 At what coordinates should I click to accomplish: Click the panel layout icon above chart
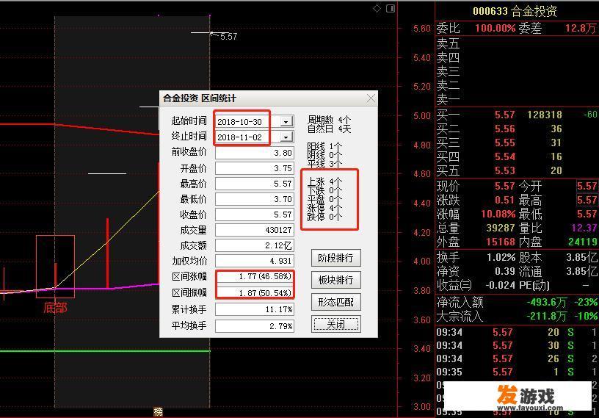[x=391, y=8]
